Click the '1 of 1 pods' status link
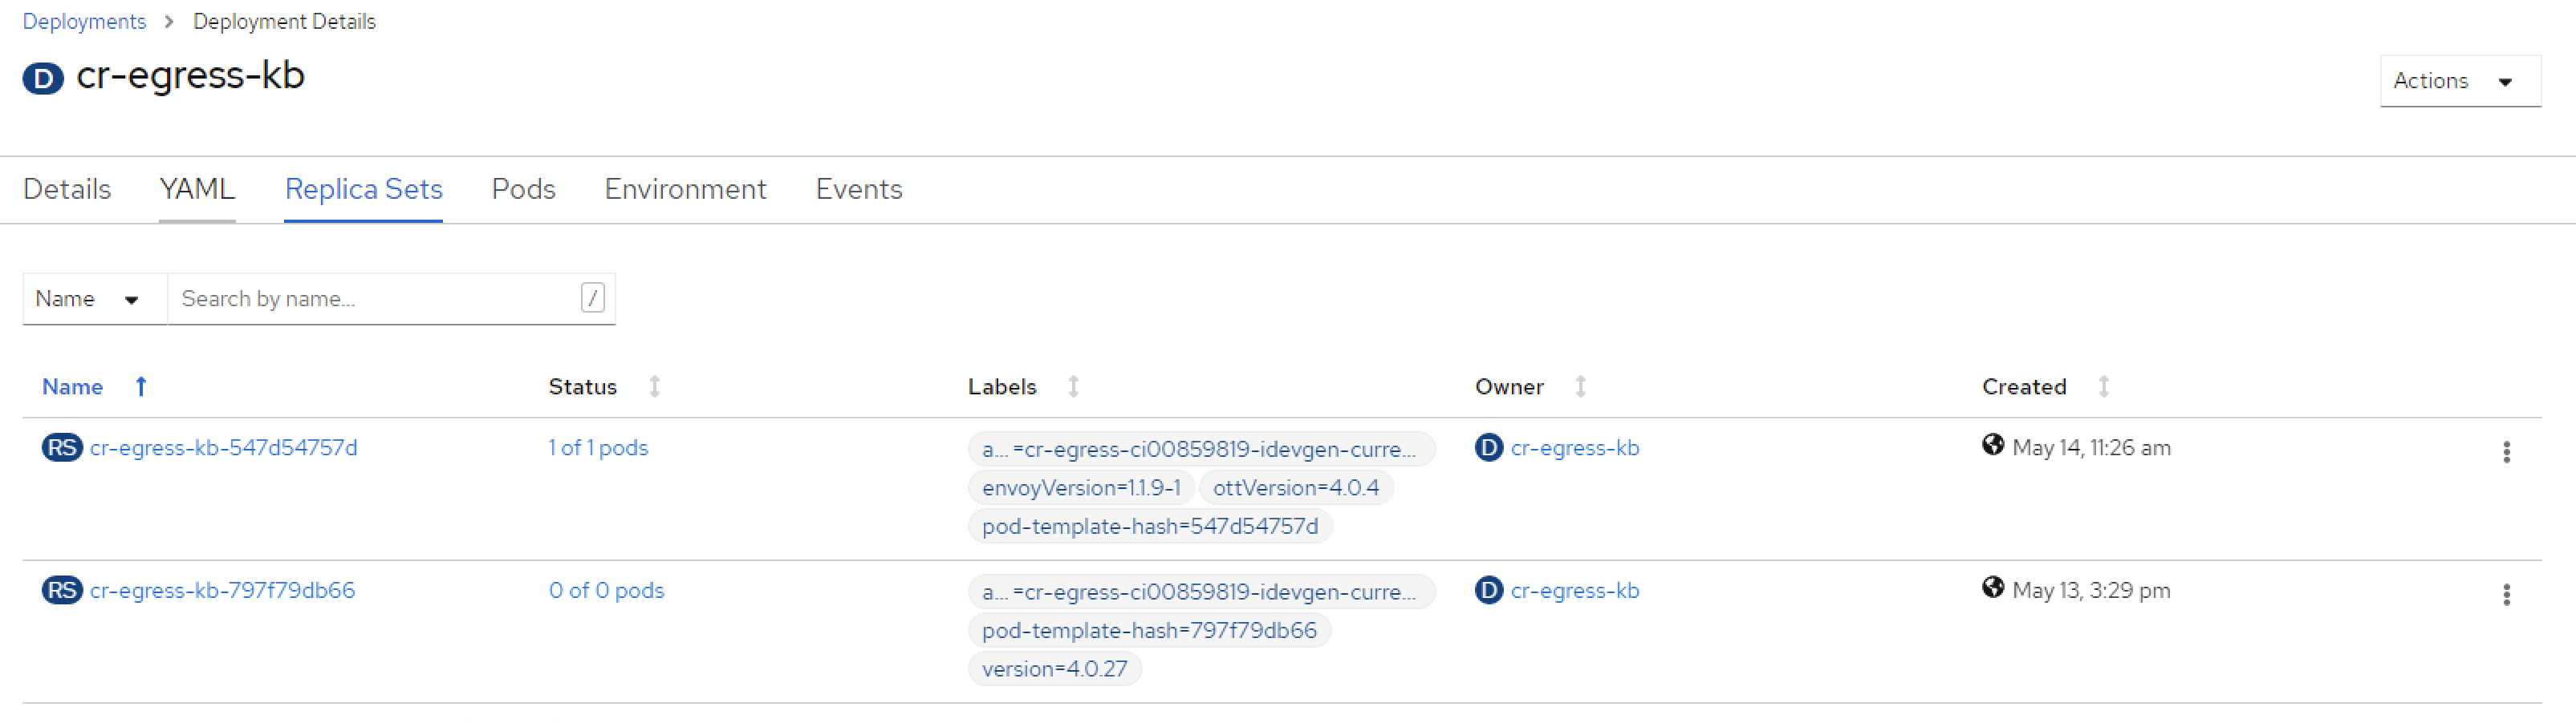Viewport: 2576px width, 723px height. click(x=598, y=447)
